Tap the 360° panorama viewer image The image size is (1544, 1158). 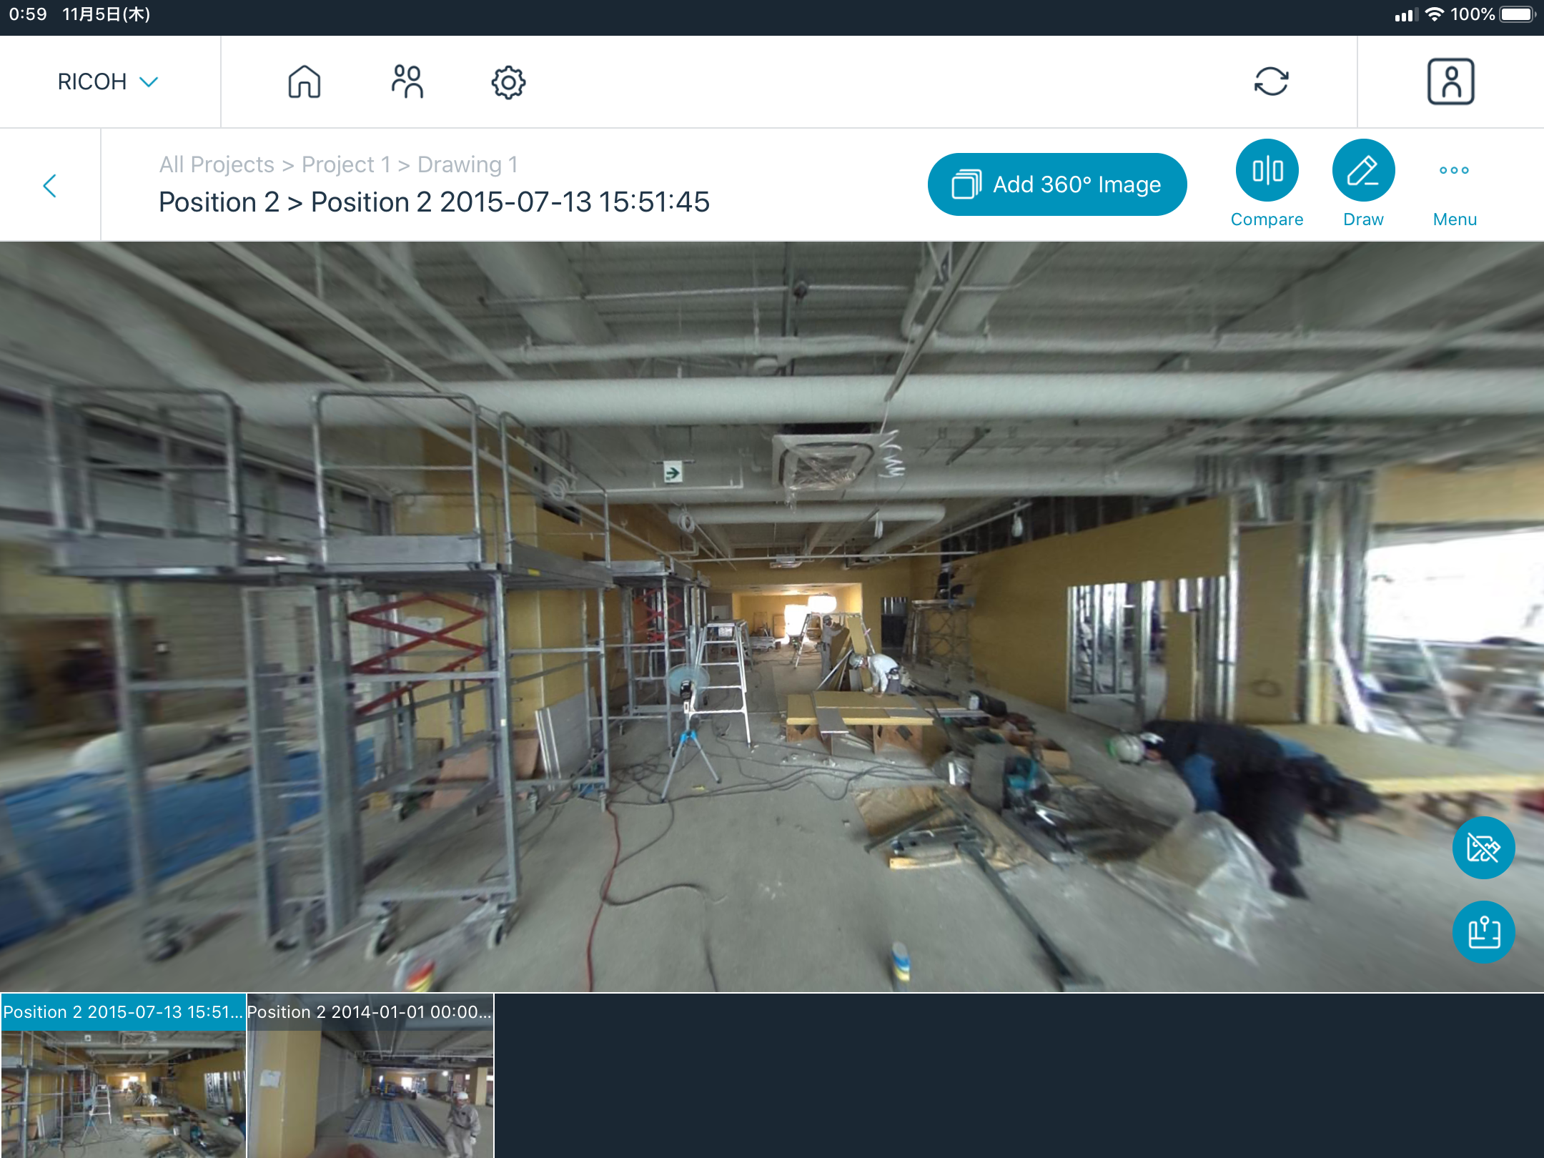[x=772, y=615]
